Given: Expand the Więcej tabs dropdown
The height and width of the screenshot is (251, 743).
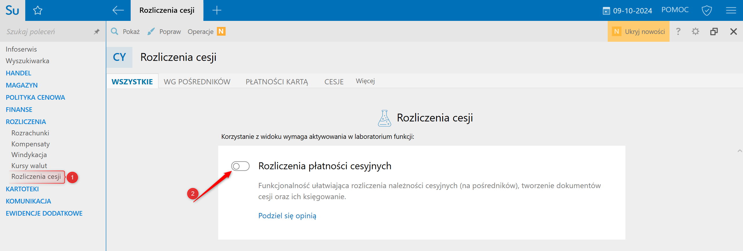Looking at the screenshot, I should (365, 81).
